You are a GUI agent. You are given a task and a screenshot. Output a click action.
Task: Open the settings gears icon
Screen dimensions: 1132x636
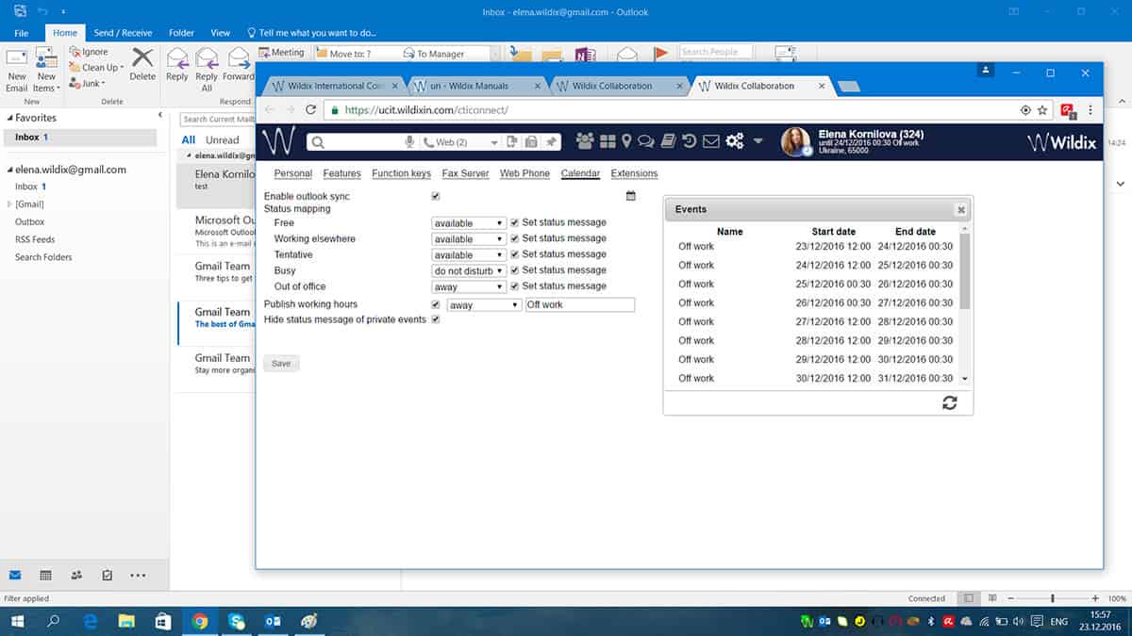pyautogui.click(x=735, y=141)
